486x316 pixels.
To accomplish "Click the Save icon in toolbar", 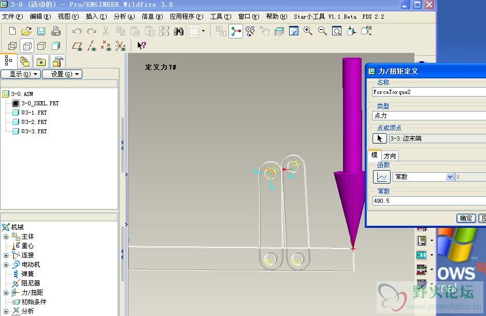I will [41, 32].
